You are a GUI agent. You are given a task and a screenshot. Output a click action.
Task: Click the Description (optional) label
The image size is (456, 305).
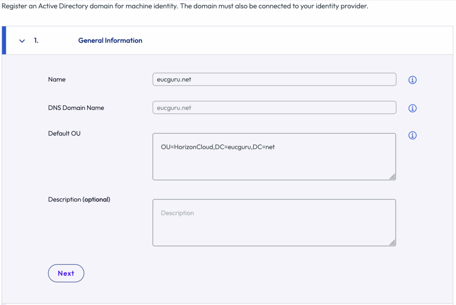79,200
